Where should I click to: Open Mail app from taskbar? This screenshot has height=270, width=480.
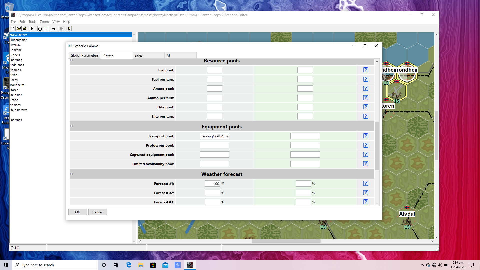click(x=165, y=265)
